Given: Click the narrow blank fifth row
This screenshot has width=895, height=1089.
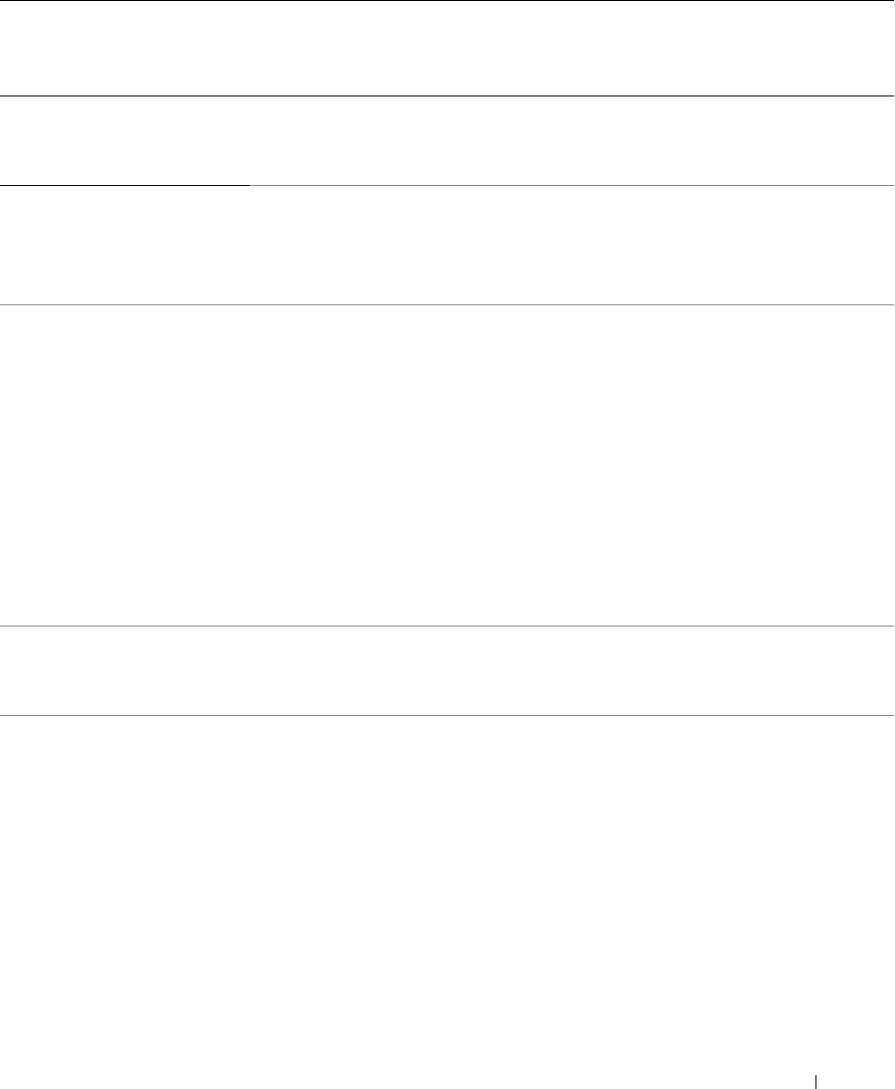Looking at the screenshot, I should [447, 670].
